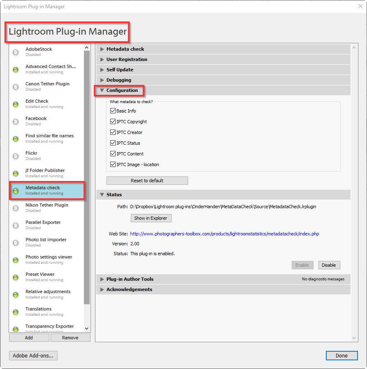Select the Nikon Tether Plugin entry
The height and width of the screenshot is (369, 367).
(x=46, y=208)
